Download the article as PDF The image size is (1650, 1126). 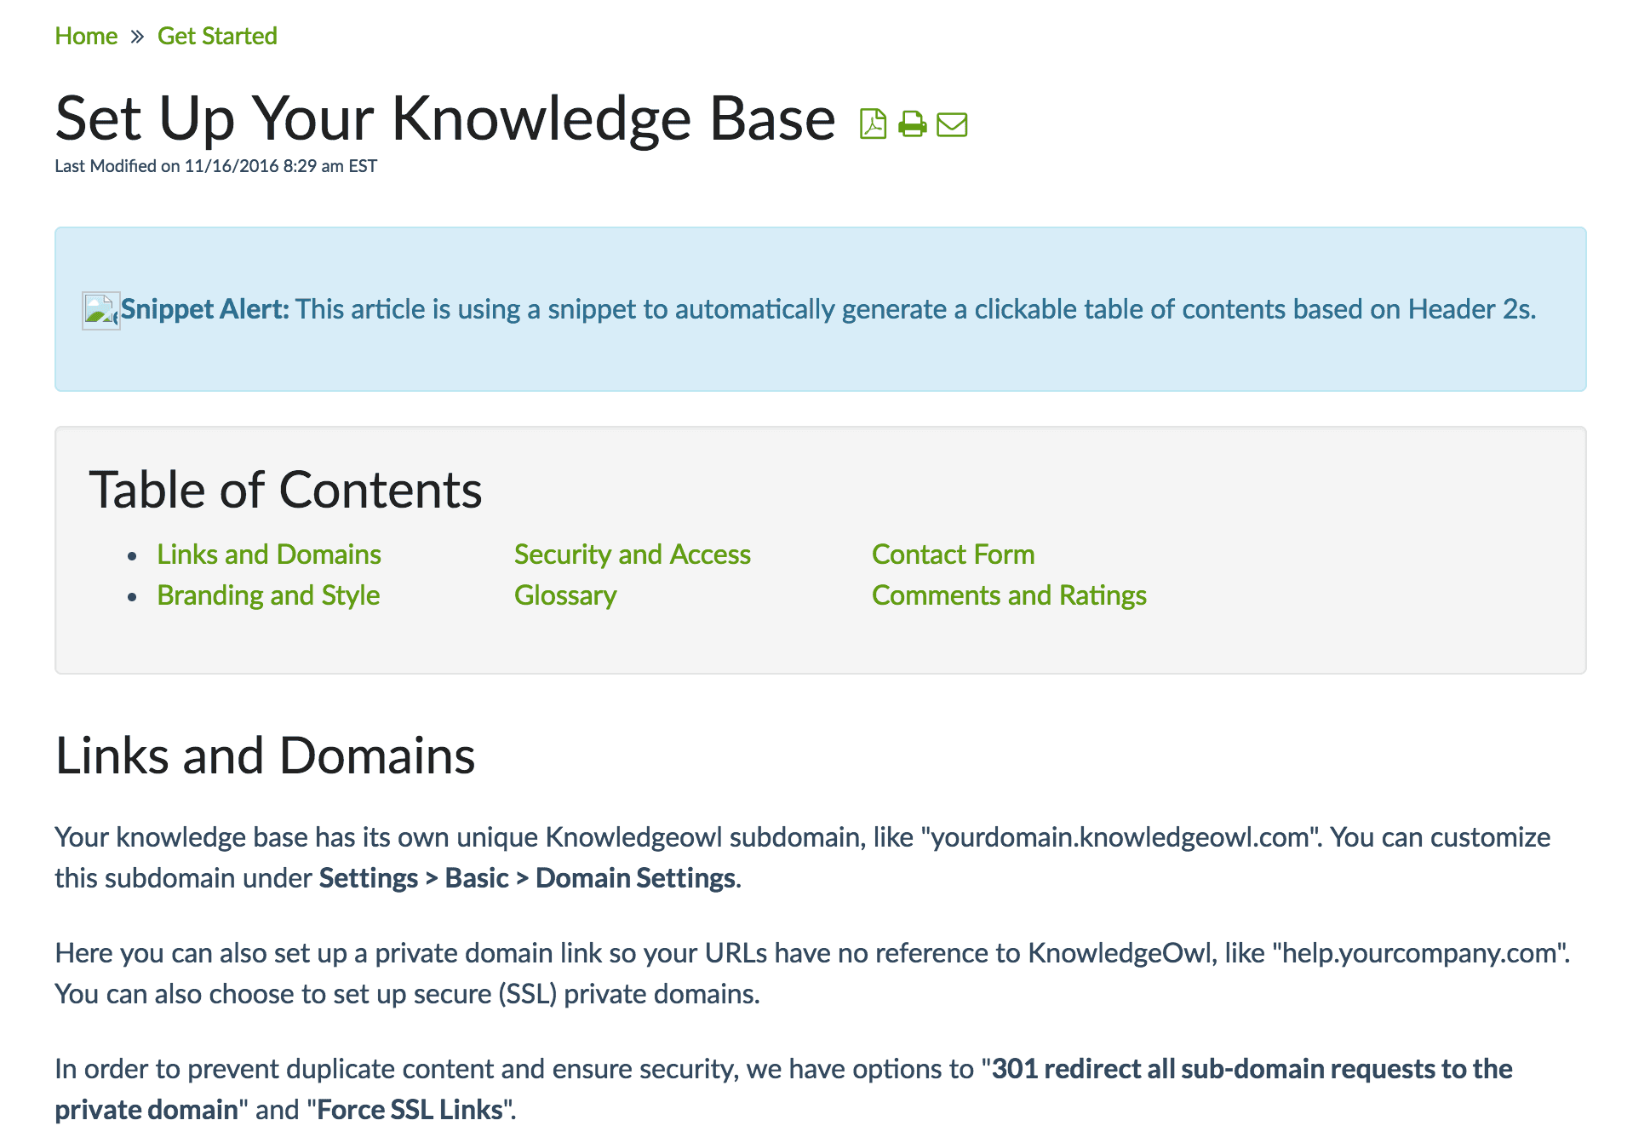[x=873, y=124]
